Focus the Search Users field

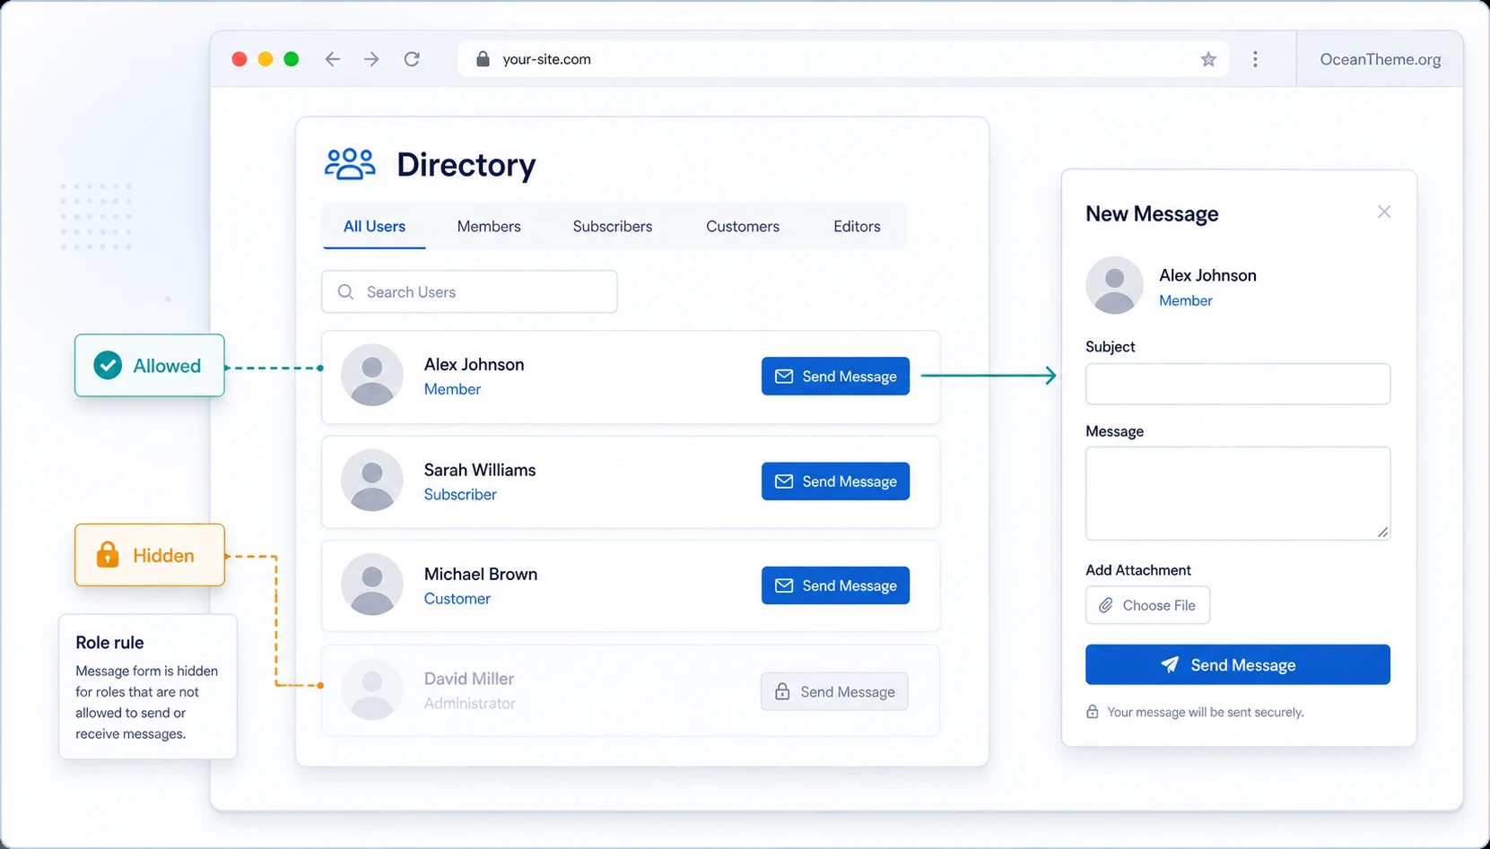tap(469, 291)
